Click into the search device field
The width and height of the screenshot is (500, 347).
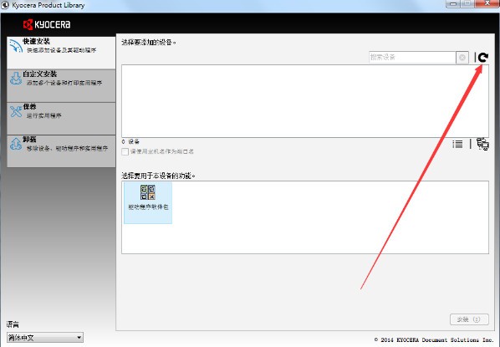point(412,58)
